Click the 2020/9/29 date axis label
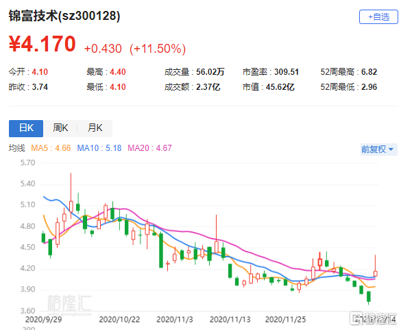This screenshot has height=330, width=401. (43, 320)
